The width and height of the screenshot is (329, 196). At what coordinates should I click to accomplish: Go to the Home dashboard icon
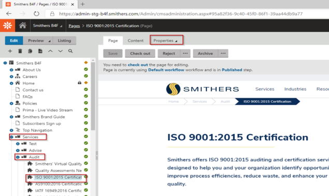tap(23, 25)
